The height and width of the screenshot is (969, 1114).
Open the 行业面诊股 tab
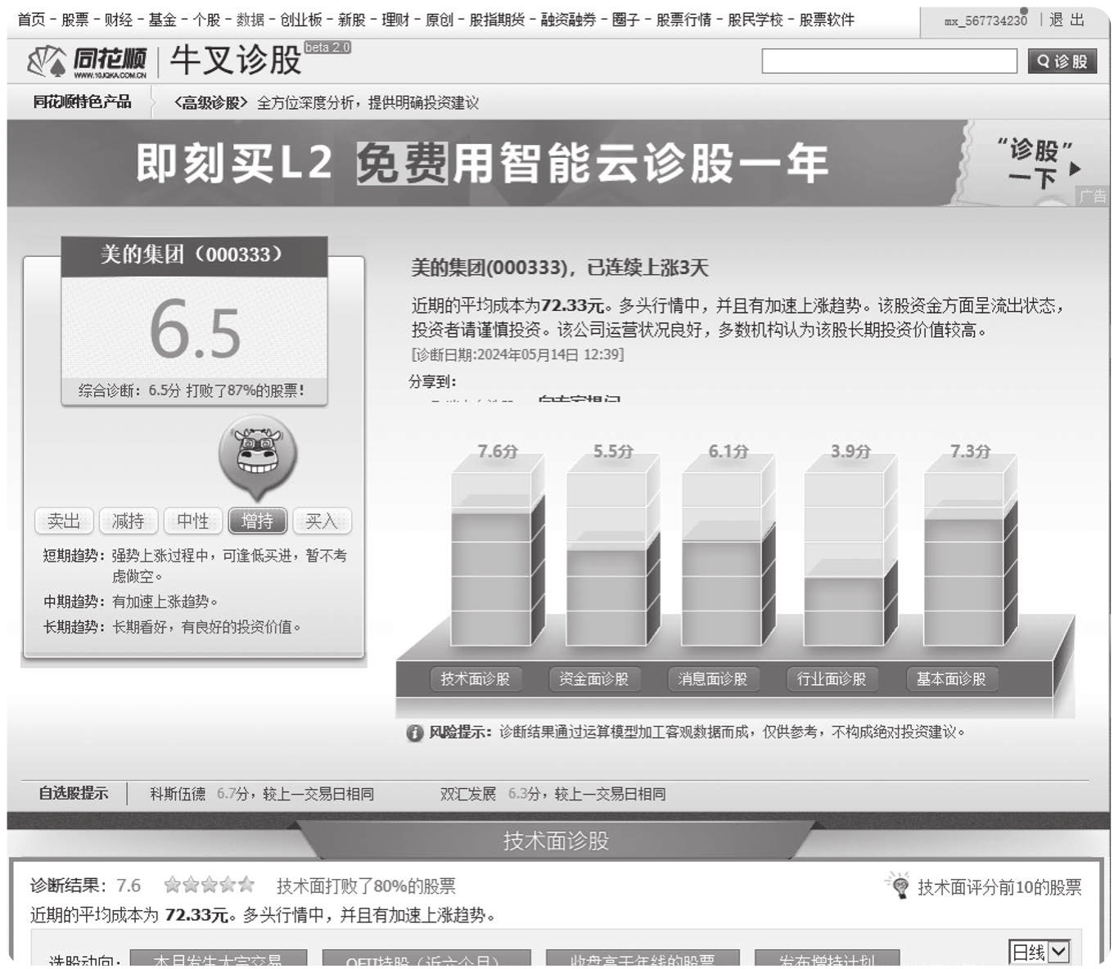tap(832, 678)
